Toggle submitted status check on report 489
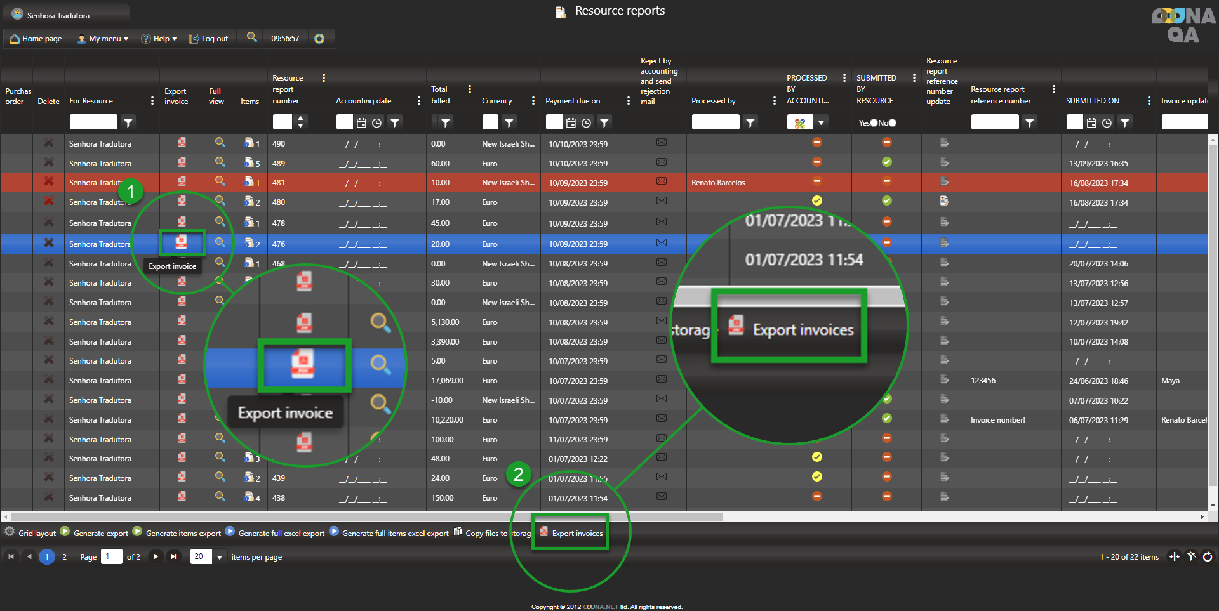The image size is (1219, 611). (886, 162)
